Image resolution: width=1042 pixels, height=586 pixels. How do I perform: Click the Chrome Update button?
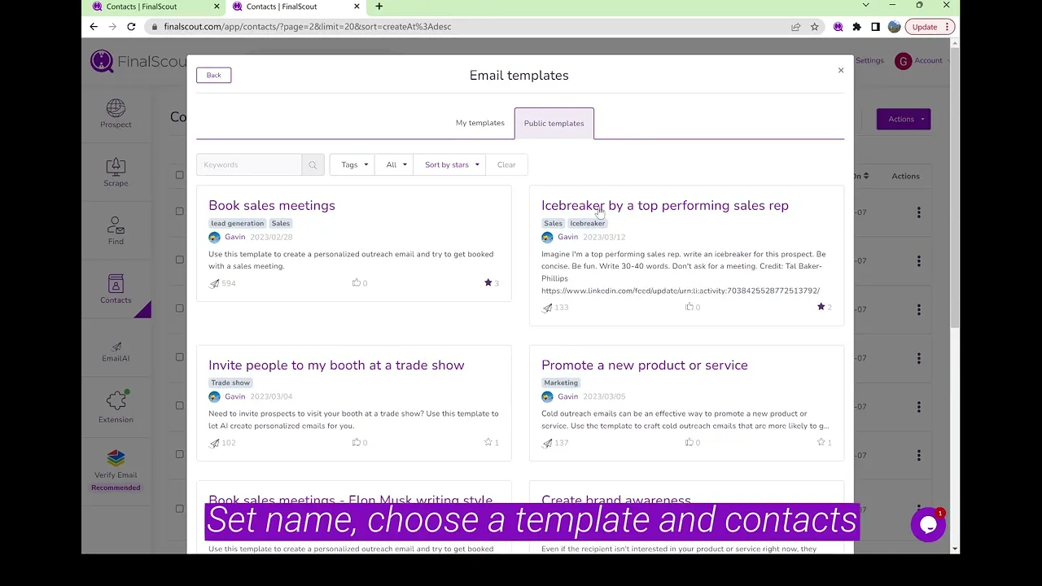(x=931, y=27)
